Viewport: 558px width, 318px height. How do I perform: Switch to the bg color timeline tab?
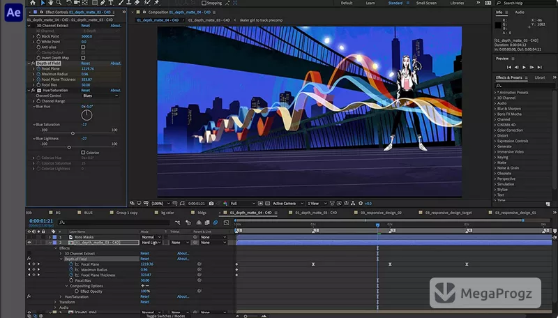pyautogui.click(x=167, y=213)
